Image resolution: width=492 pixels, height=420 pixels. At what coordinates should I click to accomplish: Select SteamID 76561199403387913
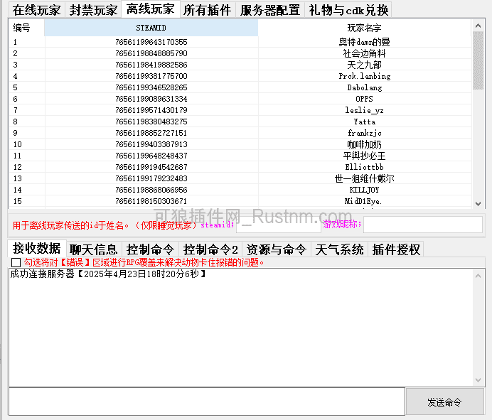pos(151,144)
